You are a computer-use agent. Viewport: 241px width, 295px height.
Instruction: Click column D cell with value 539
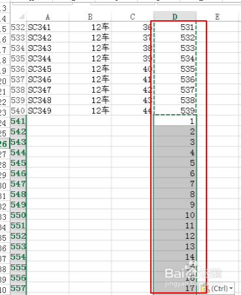[x=175, y=110]
